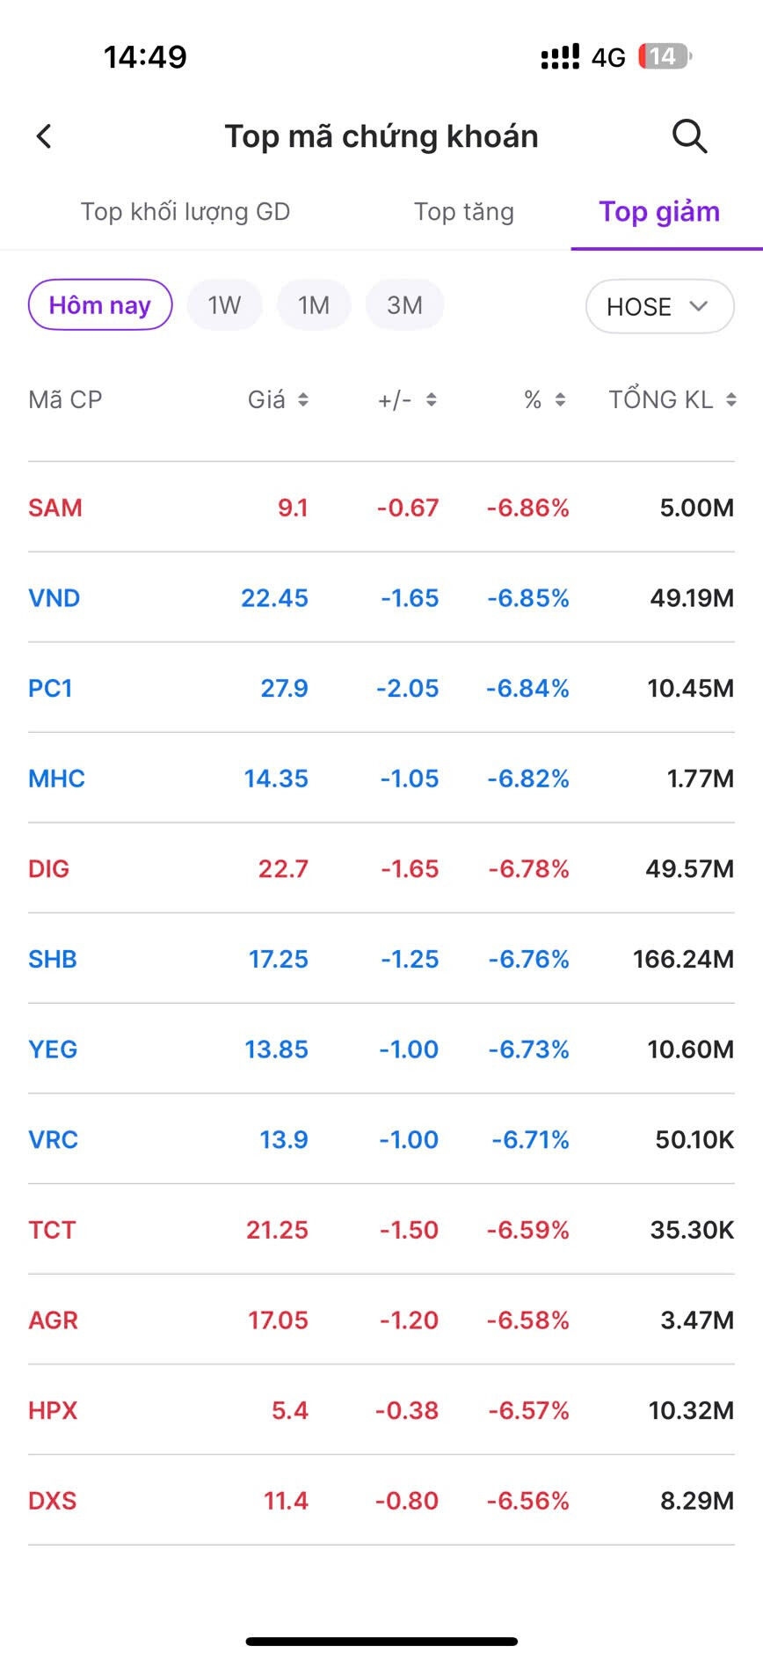Viewport: 763px width, 1660px height.
Task: Tap the cellular signal bars icon
Action: click(560, 57)
